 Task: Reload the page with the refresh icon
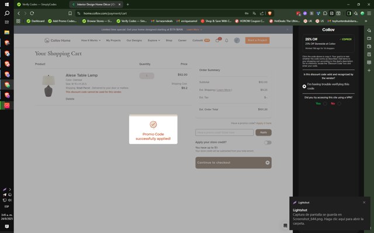[32, 13]
